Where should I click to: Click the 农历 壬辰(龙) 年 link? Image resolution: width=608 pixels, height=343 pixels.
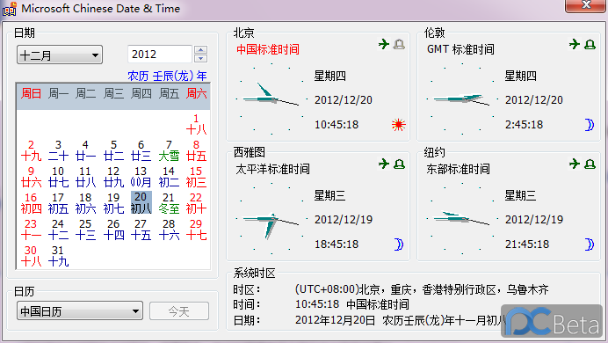click(167, 76)
